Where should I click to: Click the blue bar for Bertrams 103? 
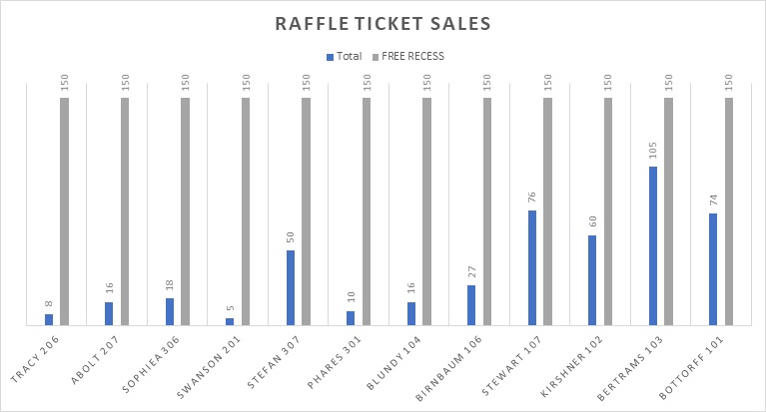(652, 244)
